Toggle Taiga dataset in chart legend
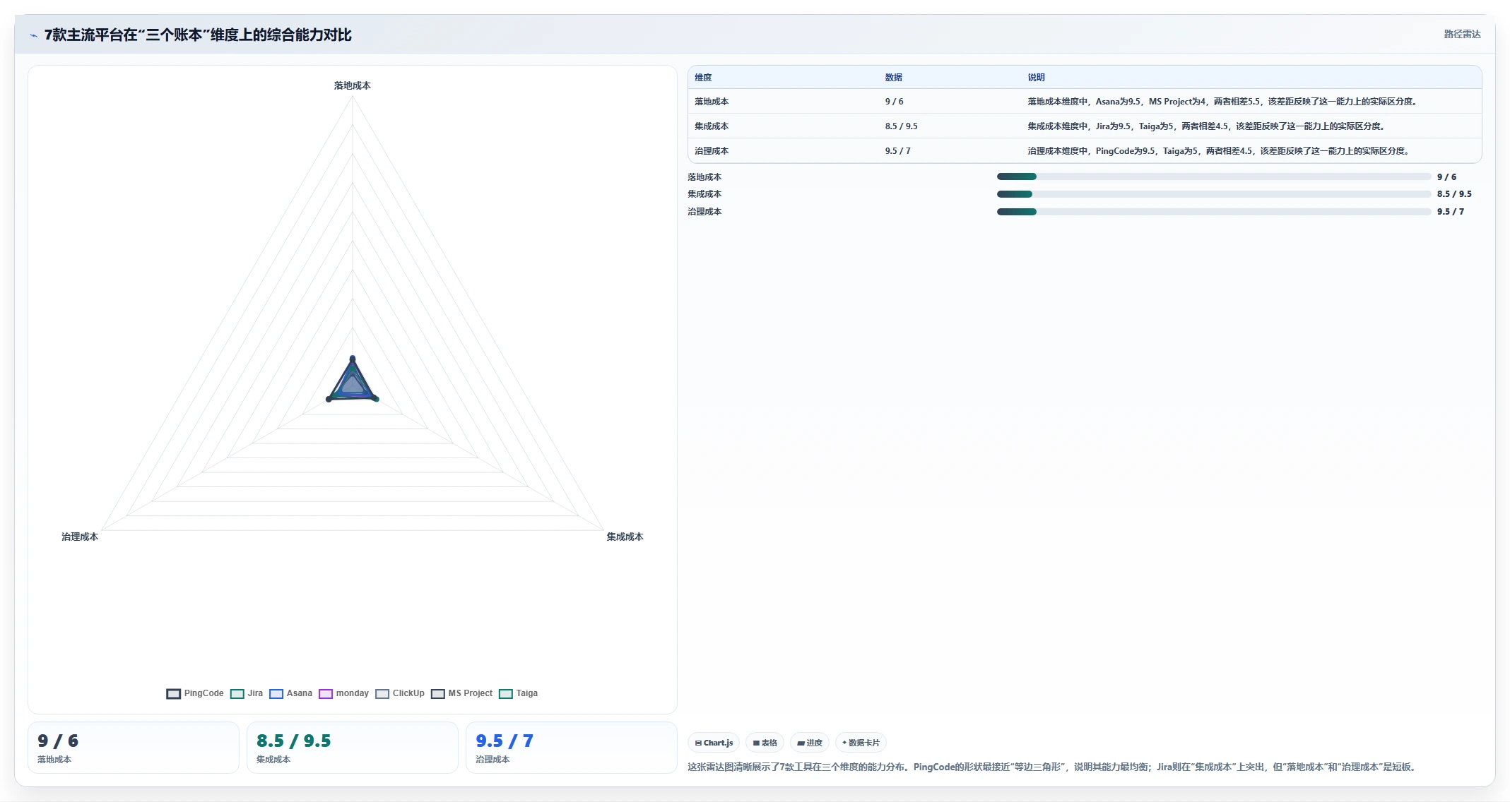 519,693
